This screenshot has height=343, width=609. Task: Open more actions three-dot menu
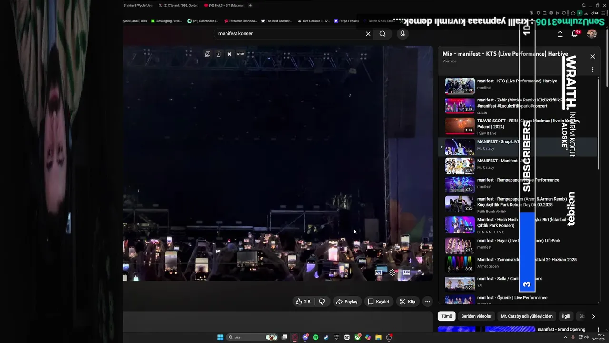(428, 302)
